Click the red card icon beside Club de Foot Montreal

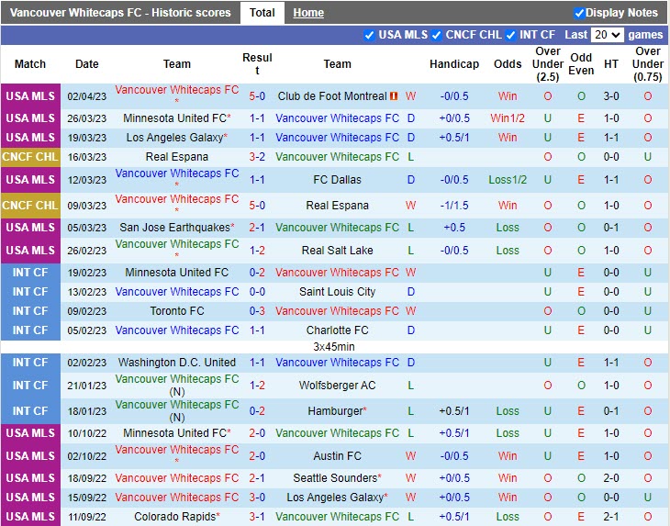click(x=393, y=96)
